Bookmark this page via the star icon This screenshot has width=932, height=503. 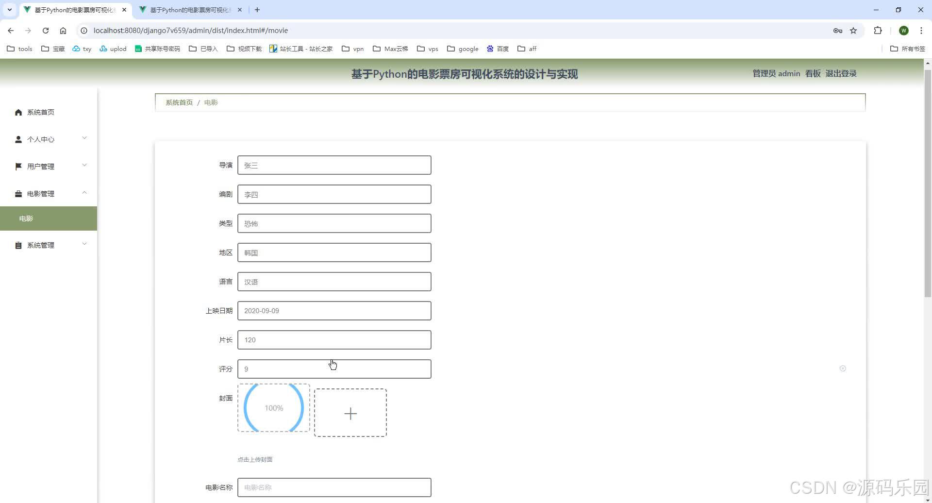[854, 30]
